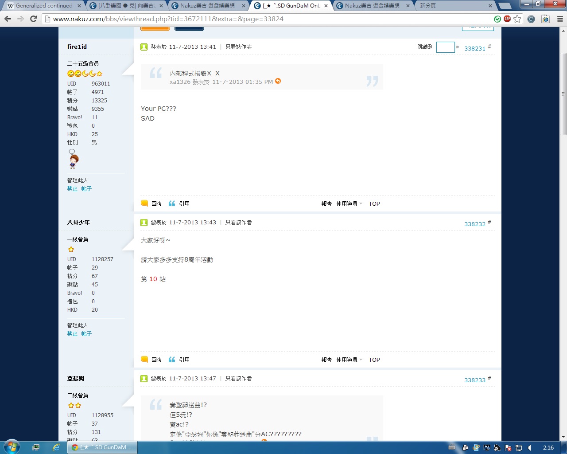This screenshot has height=454, width=567.
Task: Click the vertical page scrollbar thumb
Action: point(563,93)
